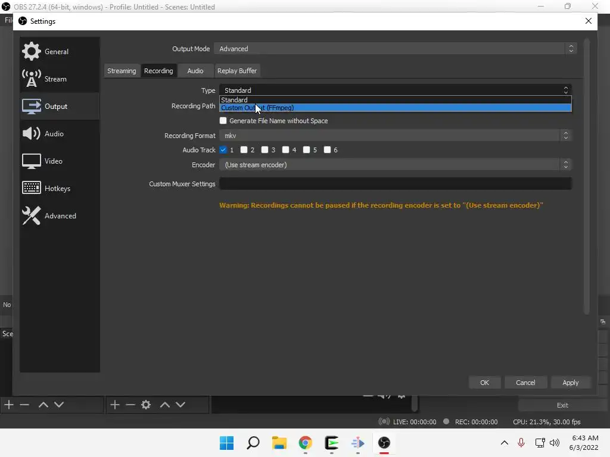The width and height of the screenshot is (610, 457).
Task: Open Windows Start menu
Action: (x=226, y=443)
